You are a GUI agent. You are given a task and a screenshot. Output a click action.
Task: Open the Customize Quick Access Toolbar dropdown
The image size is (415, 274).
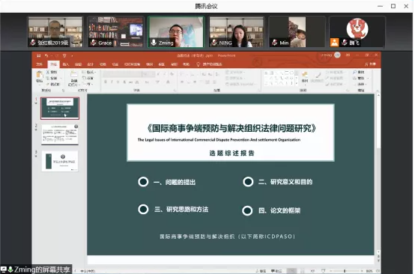pyautogui.click(x=72, y=55)
